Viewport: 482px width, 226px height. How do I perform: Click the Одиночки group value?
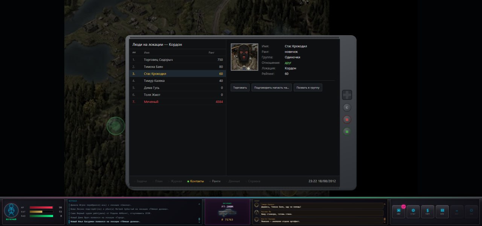293,57
